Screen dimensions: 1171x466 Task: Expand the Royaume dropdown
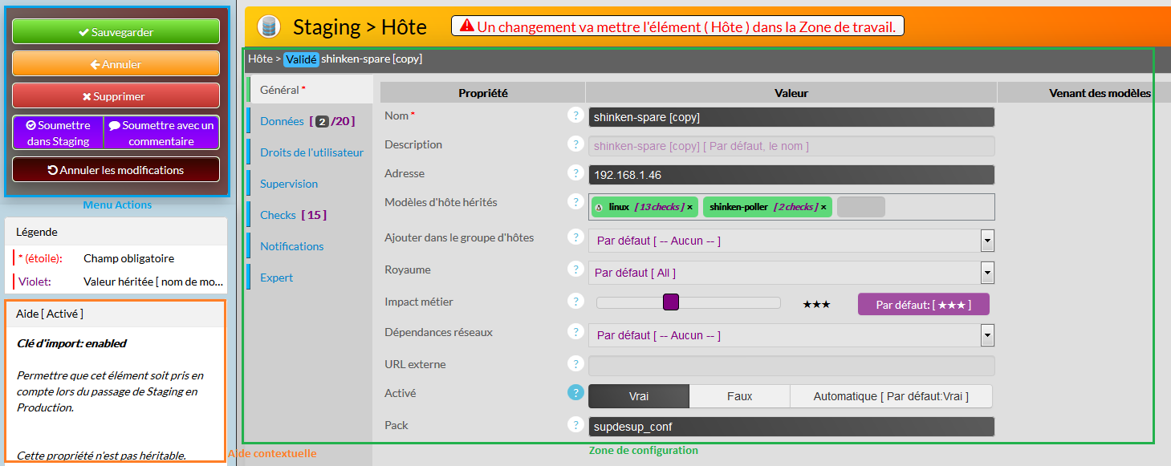click(987, 273)
